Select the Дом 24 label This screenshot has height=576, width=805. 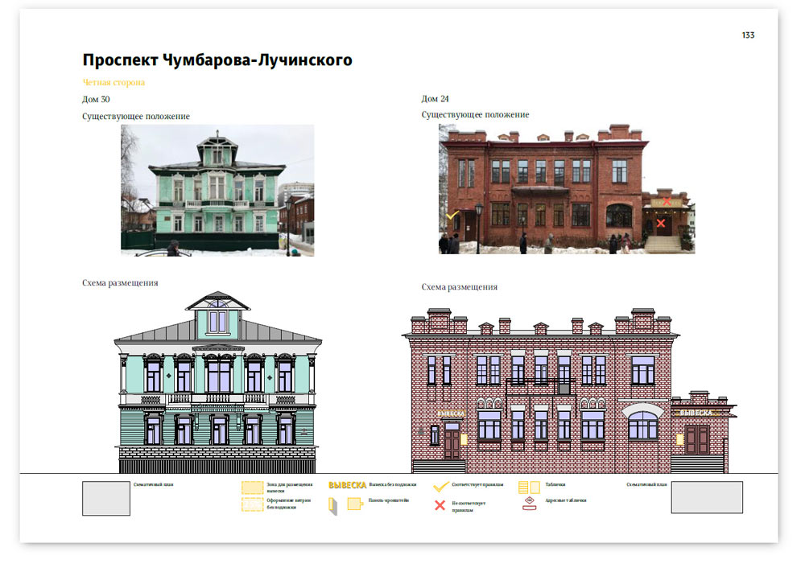click(435, 99)
